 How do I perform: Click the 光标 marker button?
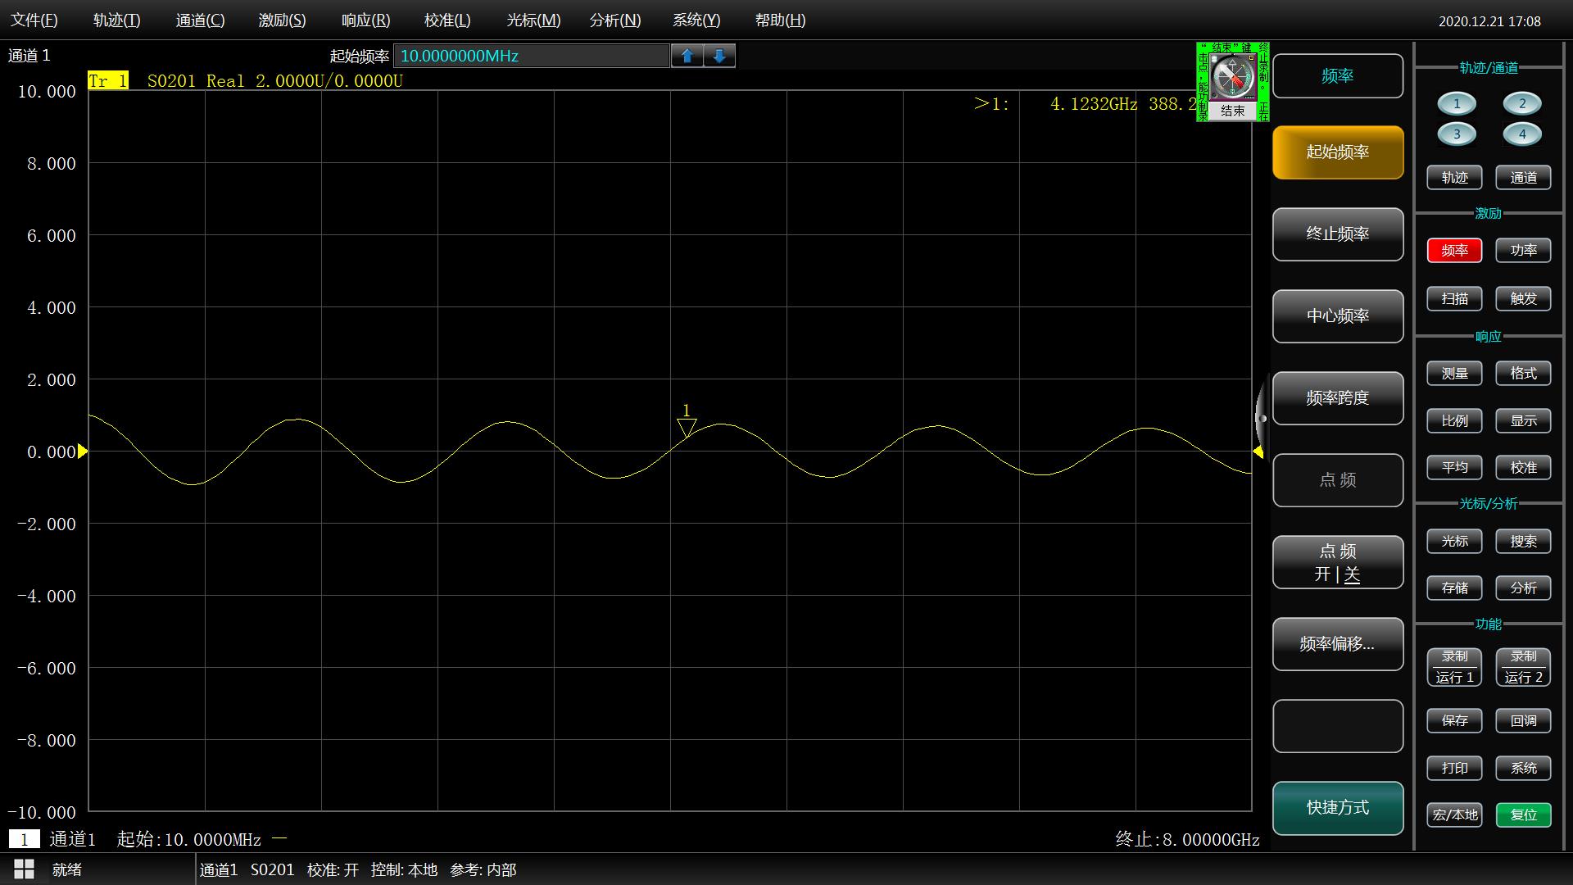coord(1454,542)
